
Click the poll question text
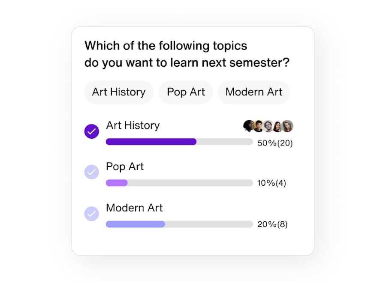click(x=187, y=54)
